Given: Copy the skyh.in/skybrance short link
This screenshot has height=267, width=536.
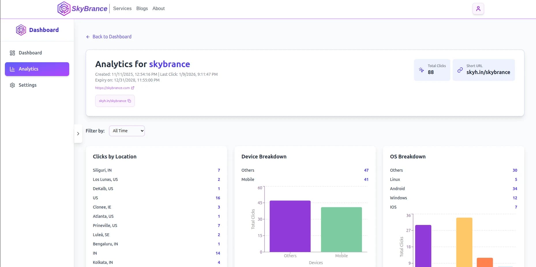Looking at the screenshot, I should [129, 101].
